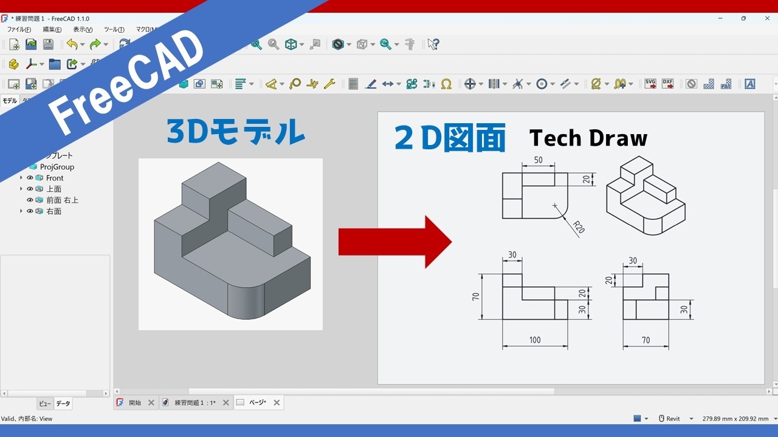Open the redo history dropdown arrow
Viewport: 778px width, 437px height.
coord(105,44)
